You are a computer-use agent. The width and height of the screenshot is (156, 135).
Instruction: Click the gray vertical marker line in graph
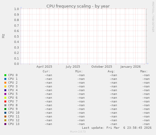coord(146,36)
